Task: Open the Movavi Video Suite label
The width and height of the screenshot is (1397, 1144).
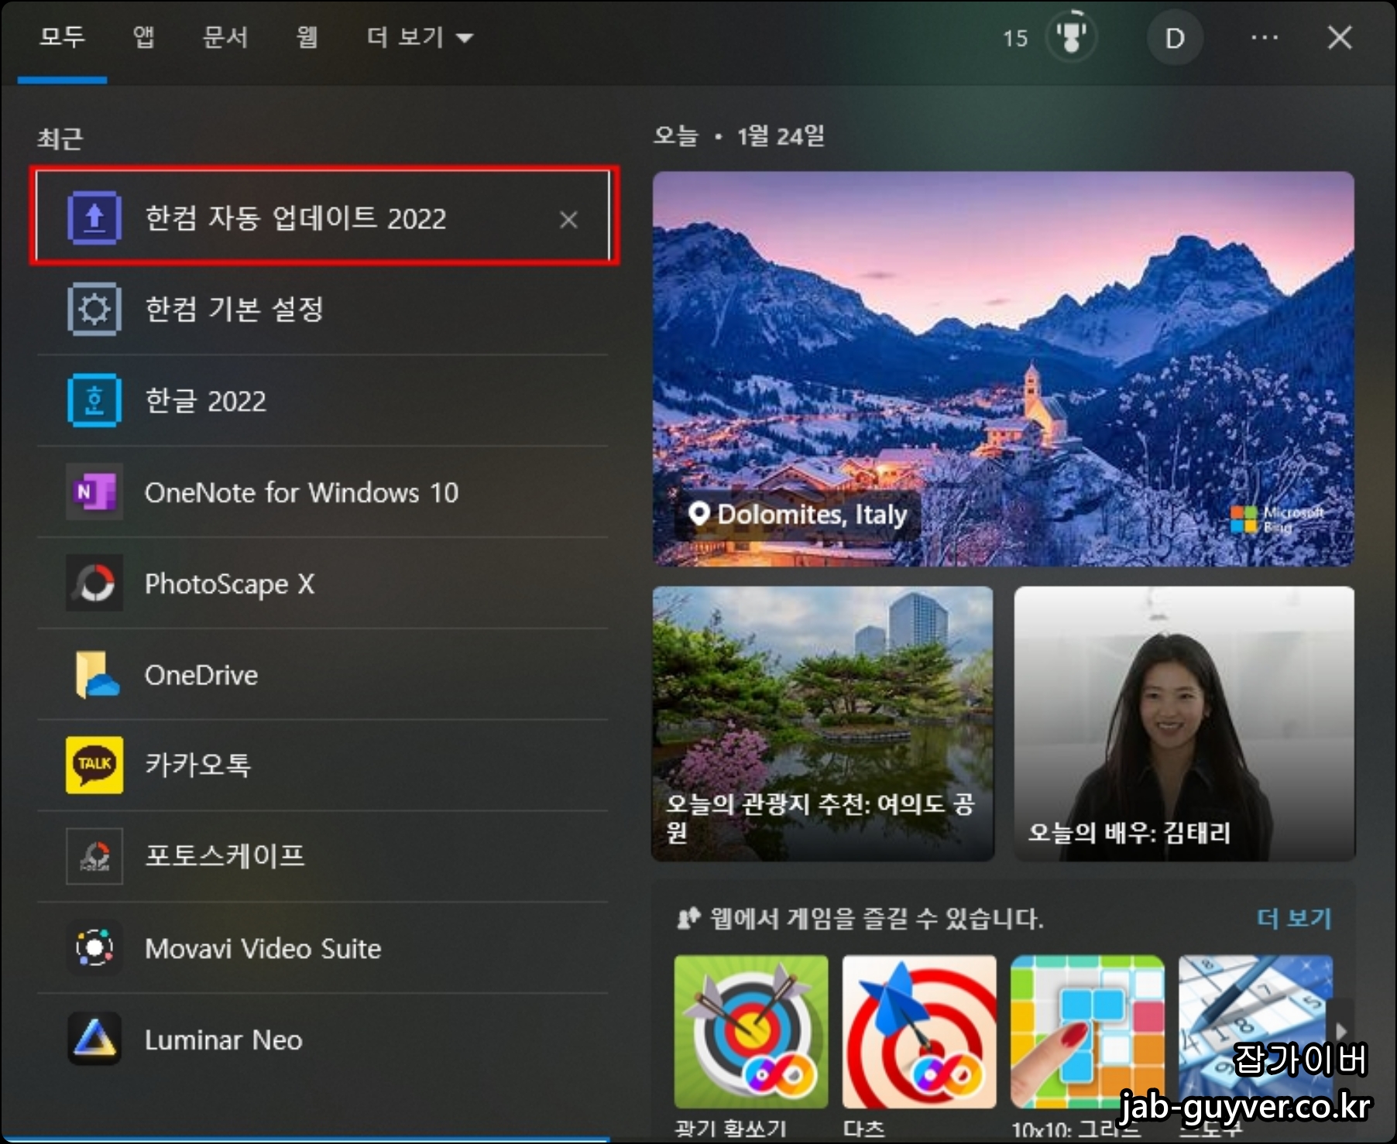Action: tap(263, 948)
